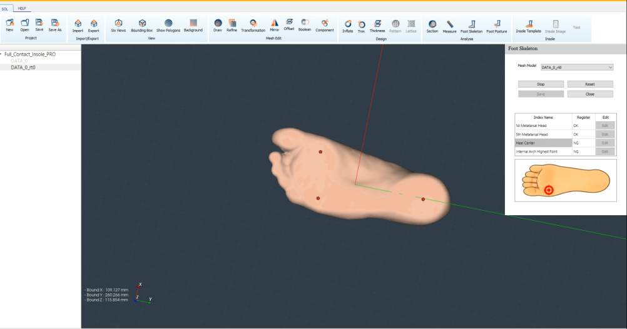Open the Thickness tool

point(377,26)
